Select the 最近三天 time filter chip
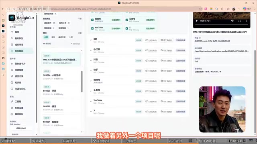The width and height of the screenshot is (257, 144). coord(62,37)
